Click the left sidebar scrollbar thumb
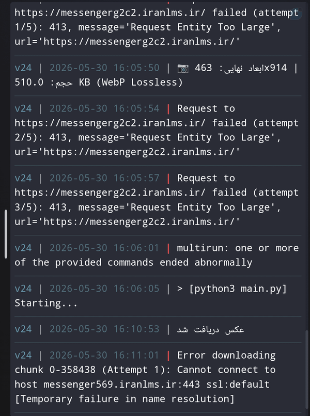The height and width of the screenshot is (416, 310). coord(6,234)
